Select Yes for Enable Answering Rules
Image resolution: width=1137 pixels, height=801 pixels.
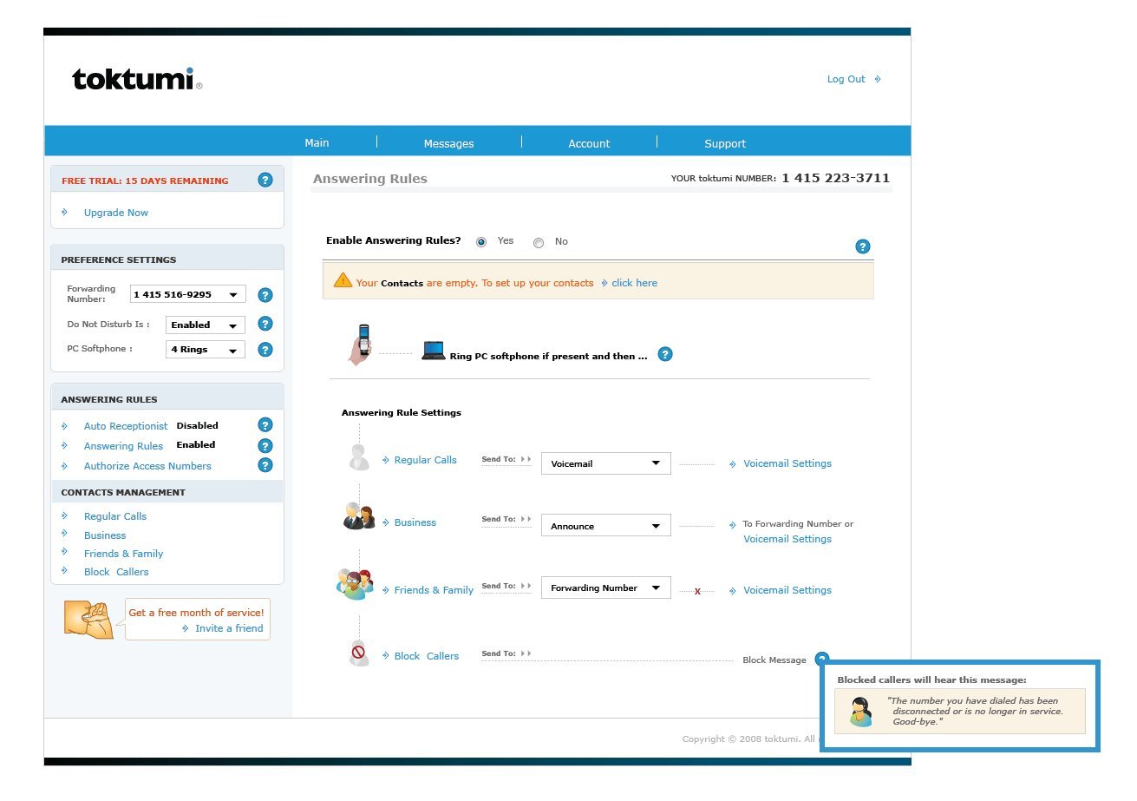pyautogui.click(x=481, y=242)
